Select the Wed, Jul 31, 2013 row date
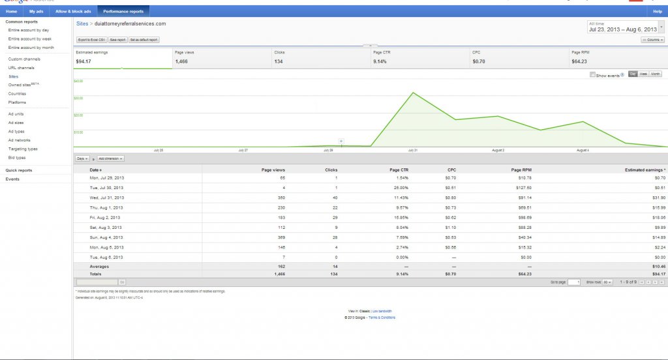Viewport: 668px width, 360px height. (106, 198)
